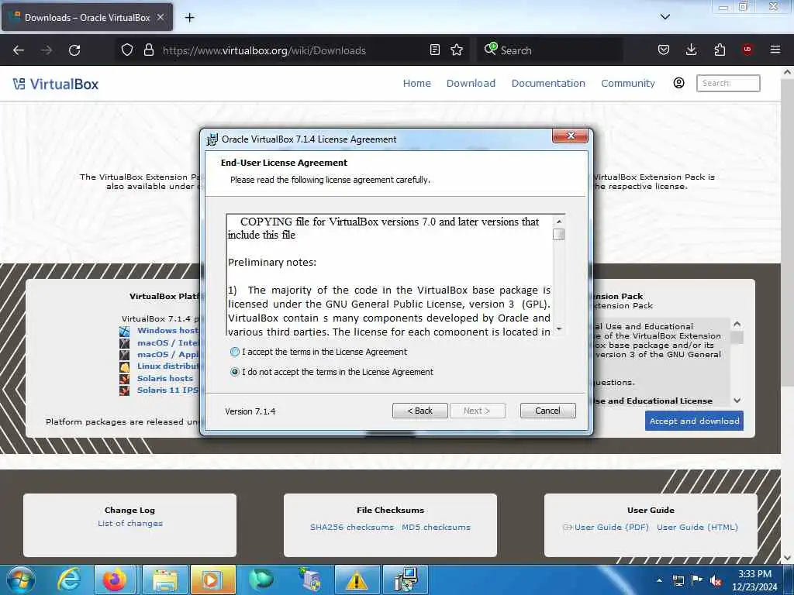Open the Action Center flag icon

point(697,580)
